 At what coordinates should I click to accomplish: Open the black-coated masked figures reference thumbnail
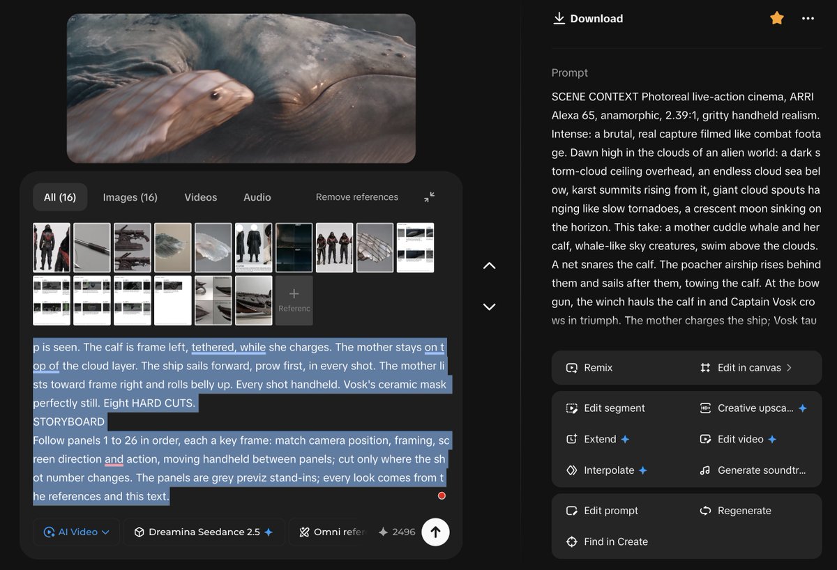(x=254, y=247)
